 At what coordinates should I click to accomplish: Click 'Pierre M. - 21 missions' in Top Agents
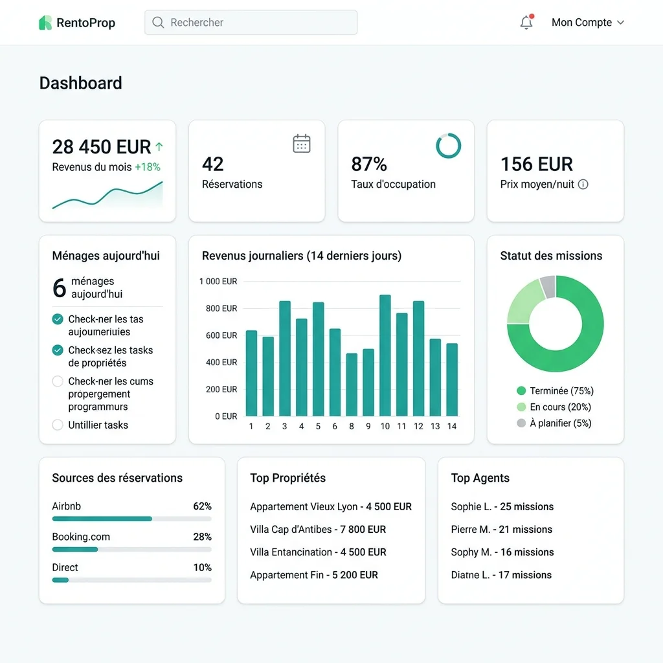pyautogui.click(x=502, y=530)
